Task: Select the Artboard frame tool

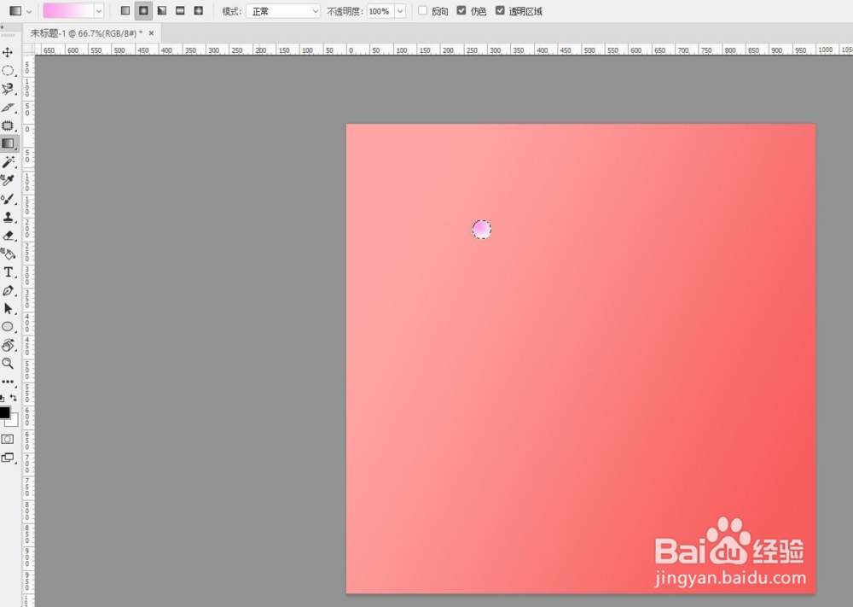Action: click(8, 125)
